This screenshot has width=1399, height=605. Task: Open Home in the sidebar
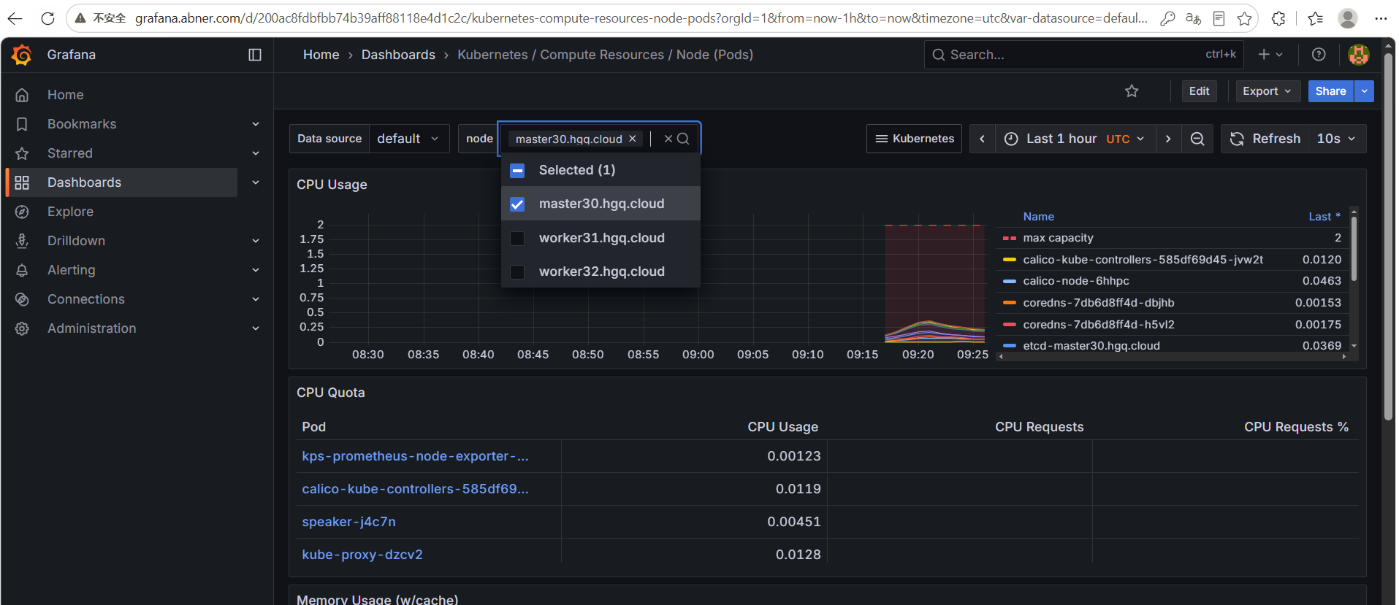pos(66,95)
